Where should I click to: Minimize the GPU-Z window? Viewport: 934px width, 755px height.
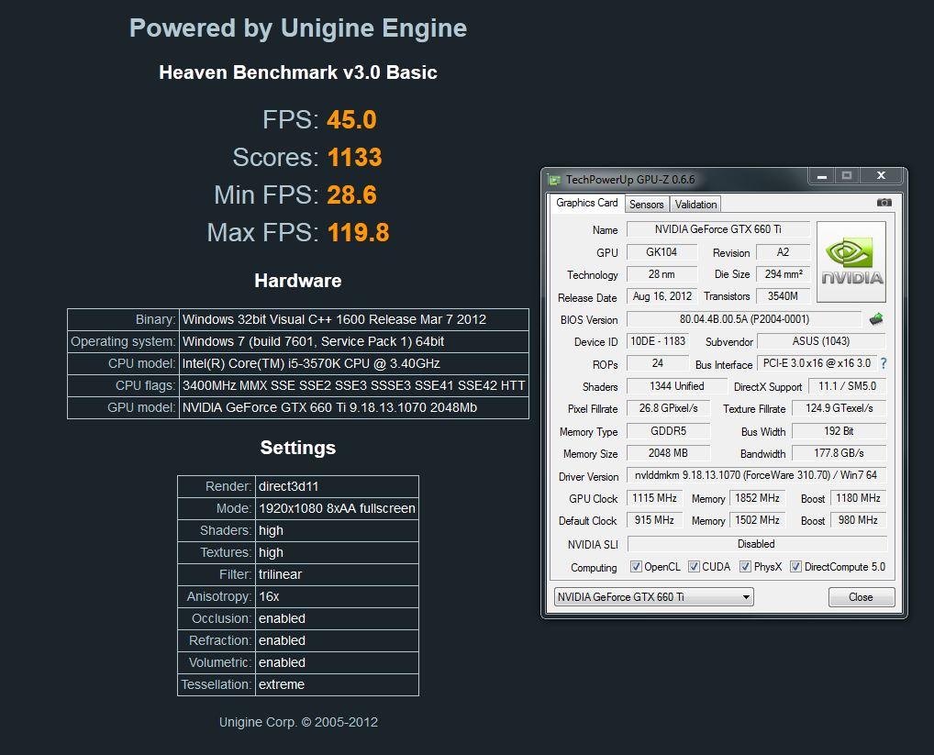point(822,175)
